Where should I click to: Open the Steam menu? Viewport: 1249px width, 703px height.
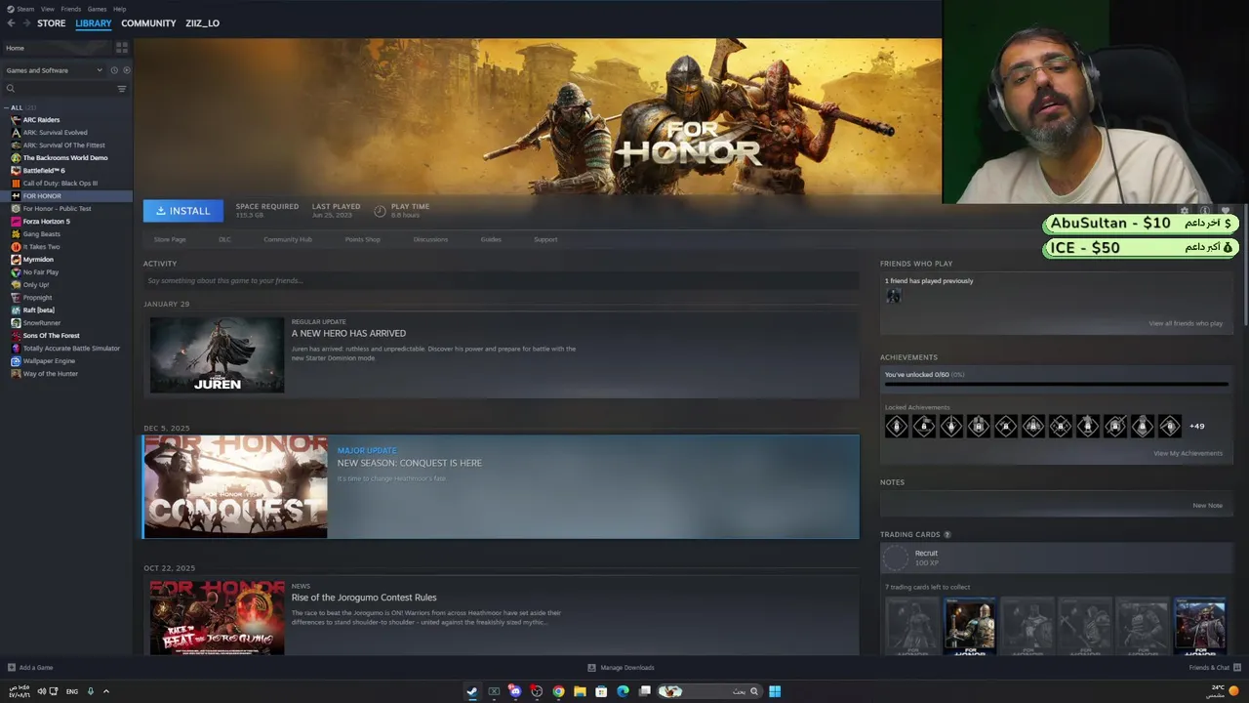[21, 9]
